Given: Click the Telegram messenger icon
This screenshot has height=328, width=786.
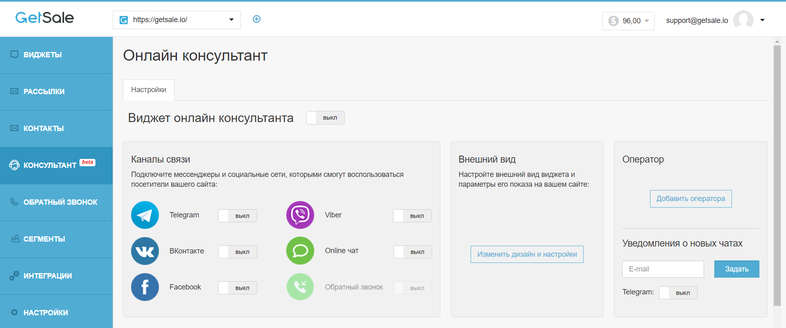Looking at the screenshot, I should (145, 215).
